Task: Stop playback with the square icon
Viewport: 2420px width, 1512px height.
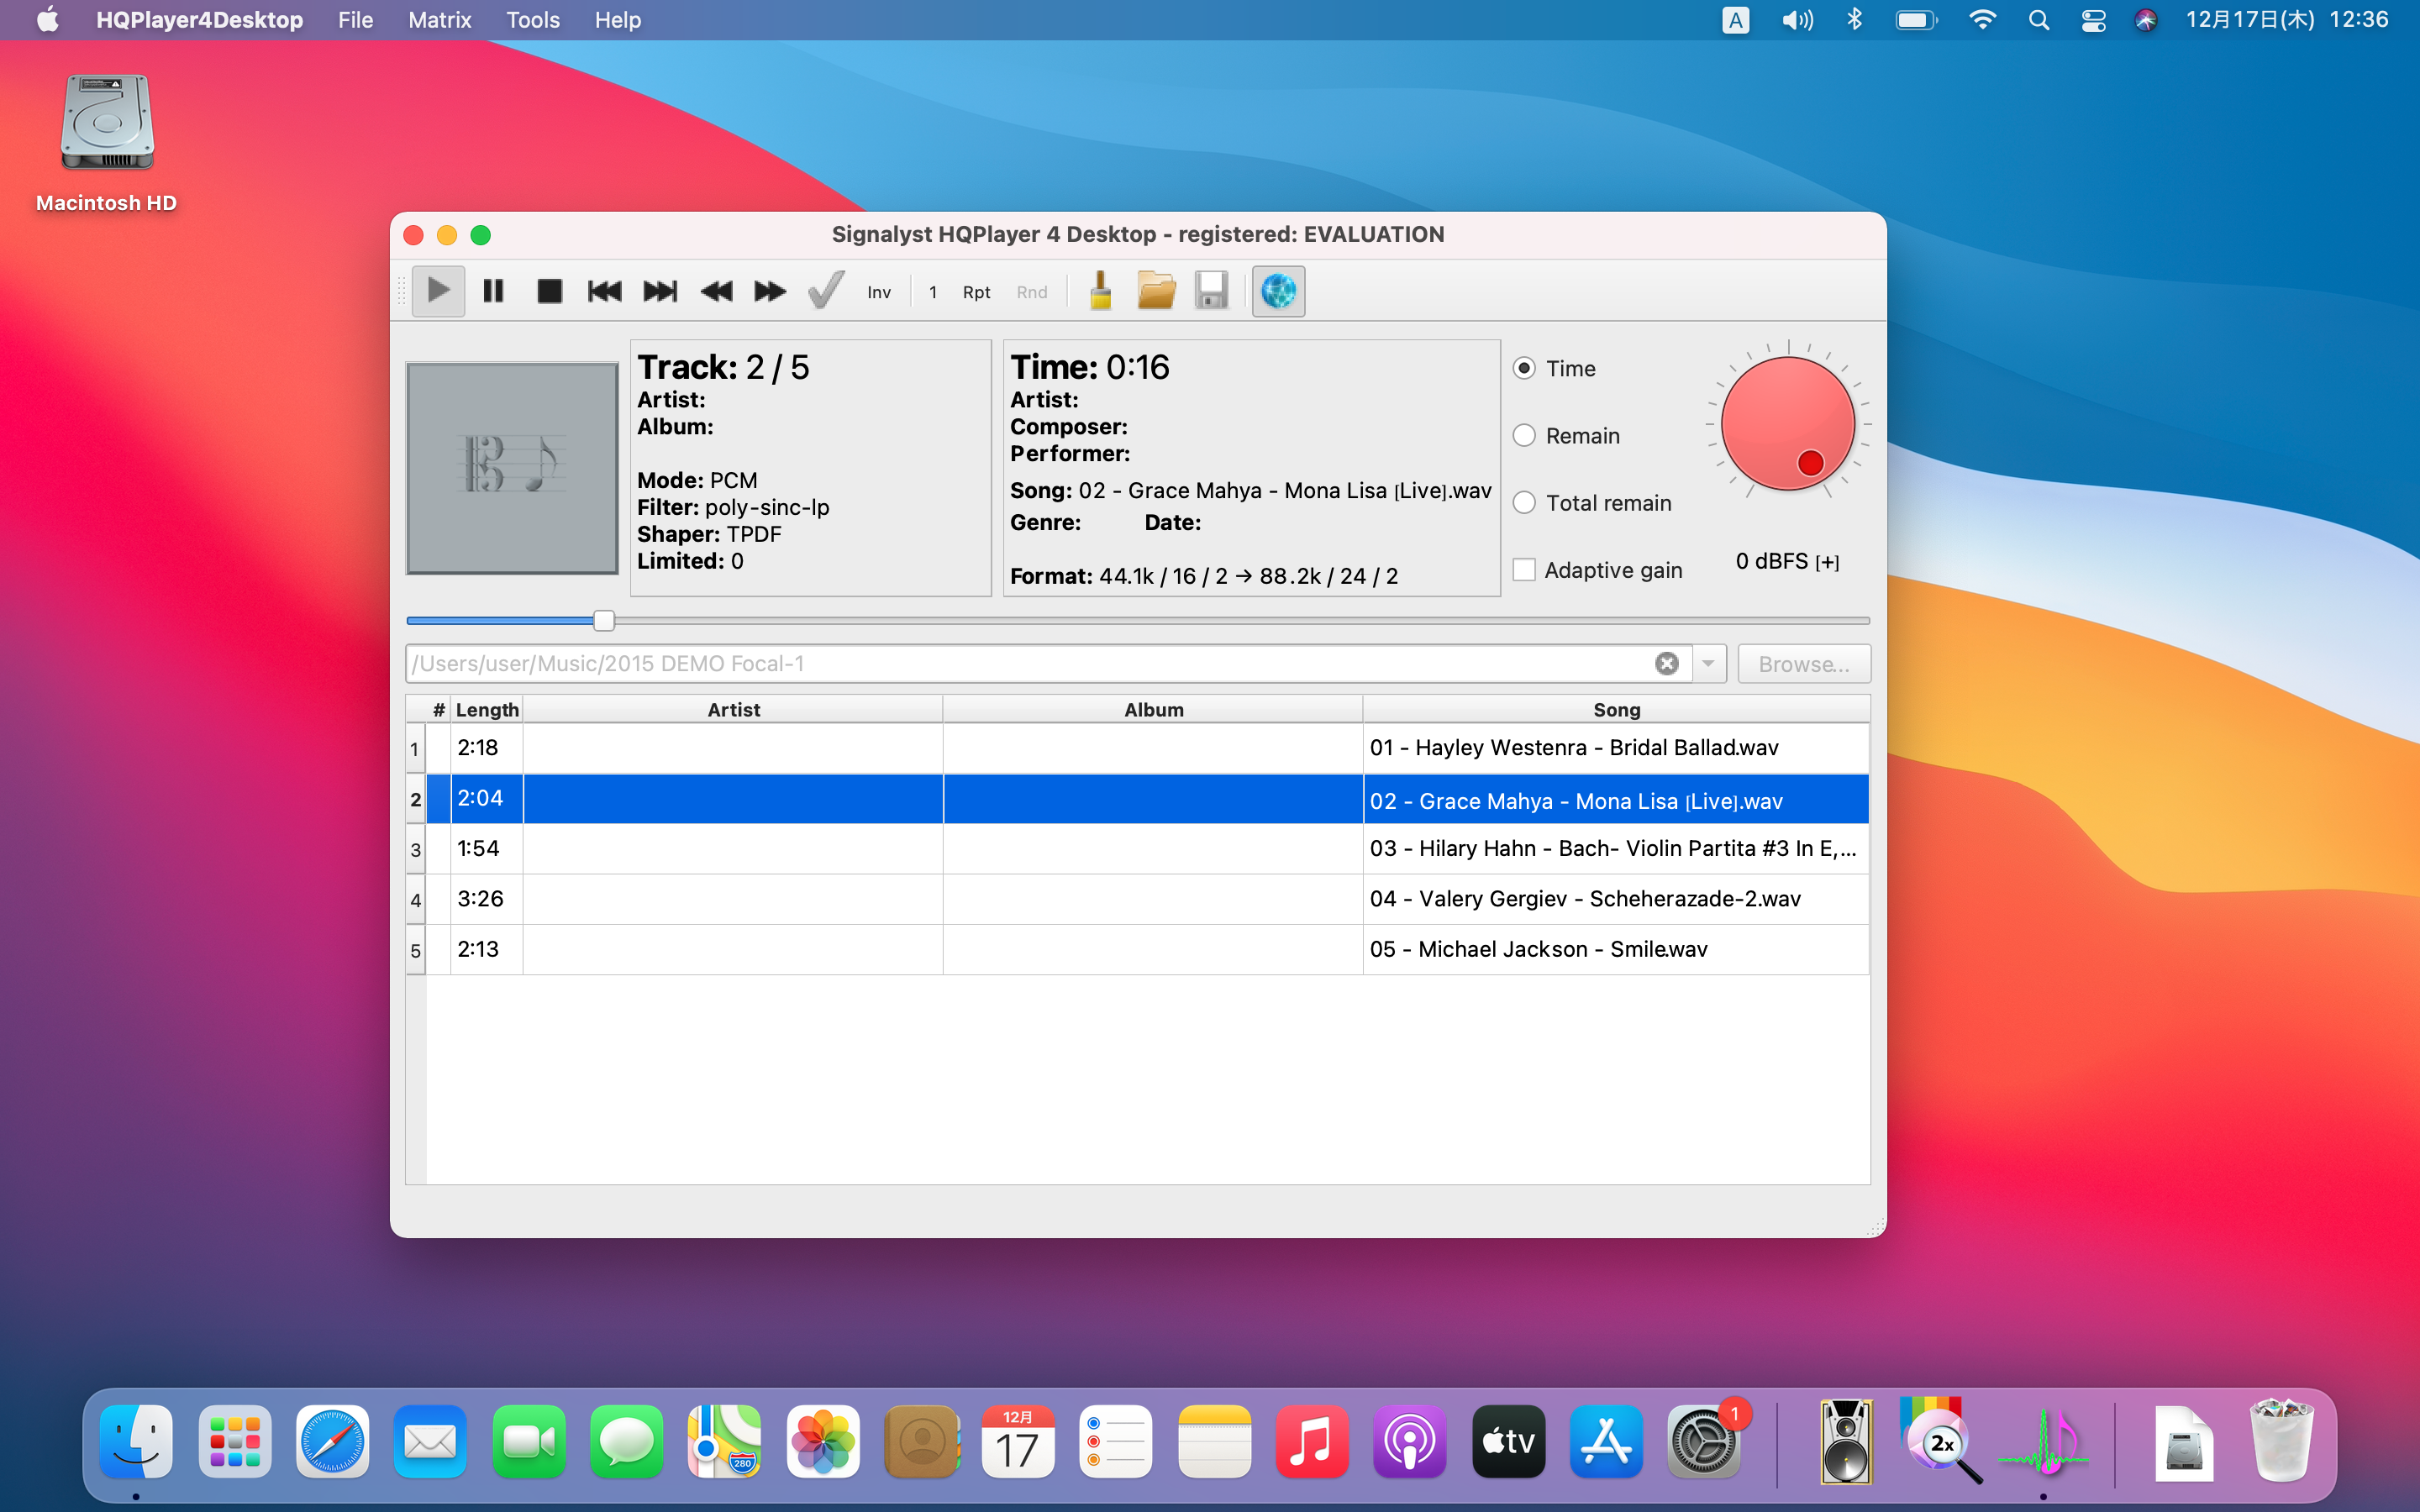Action: coord(549,291)
